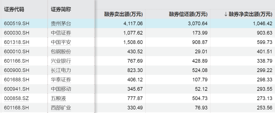Image resolution: width=275 pixels, height=113 pixels.
Task: Open 五粮液 stock name link
Action: 59,98
